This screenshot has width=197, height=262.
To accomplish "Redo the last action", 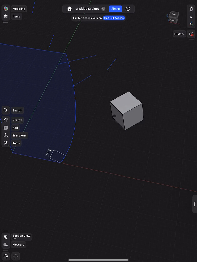I will [x=16, y=256].
